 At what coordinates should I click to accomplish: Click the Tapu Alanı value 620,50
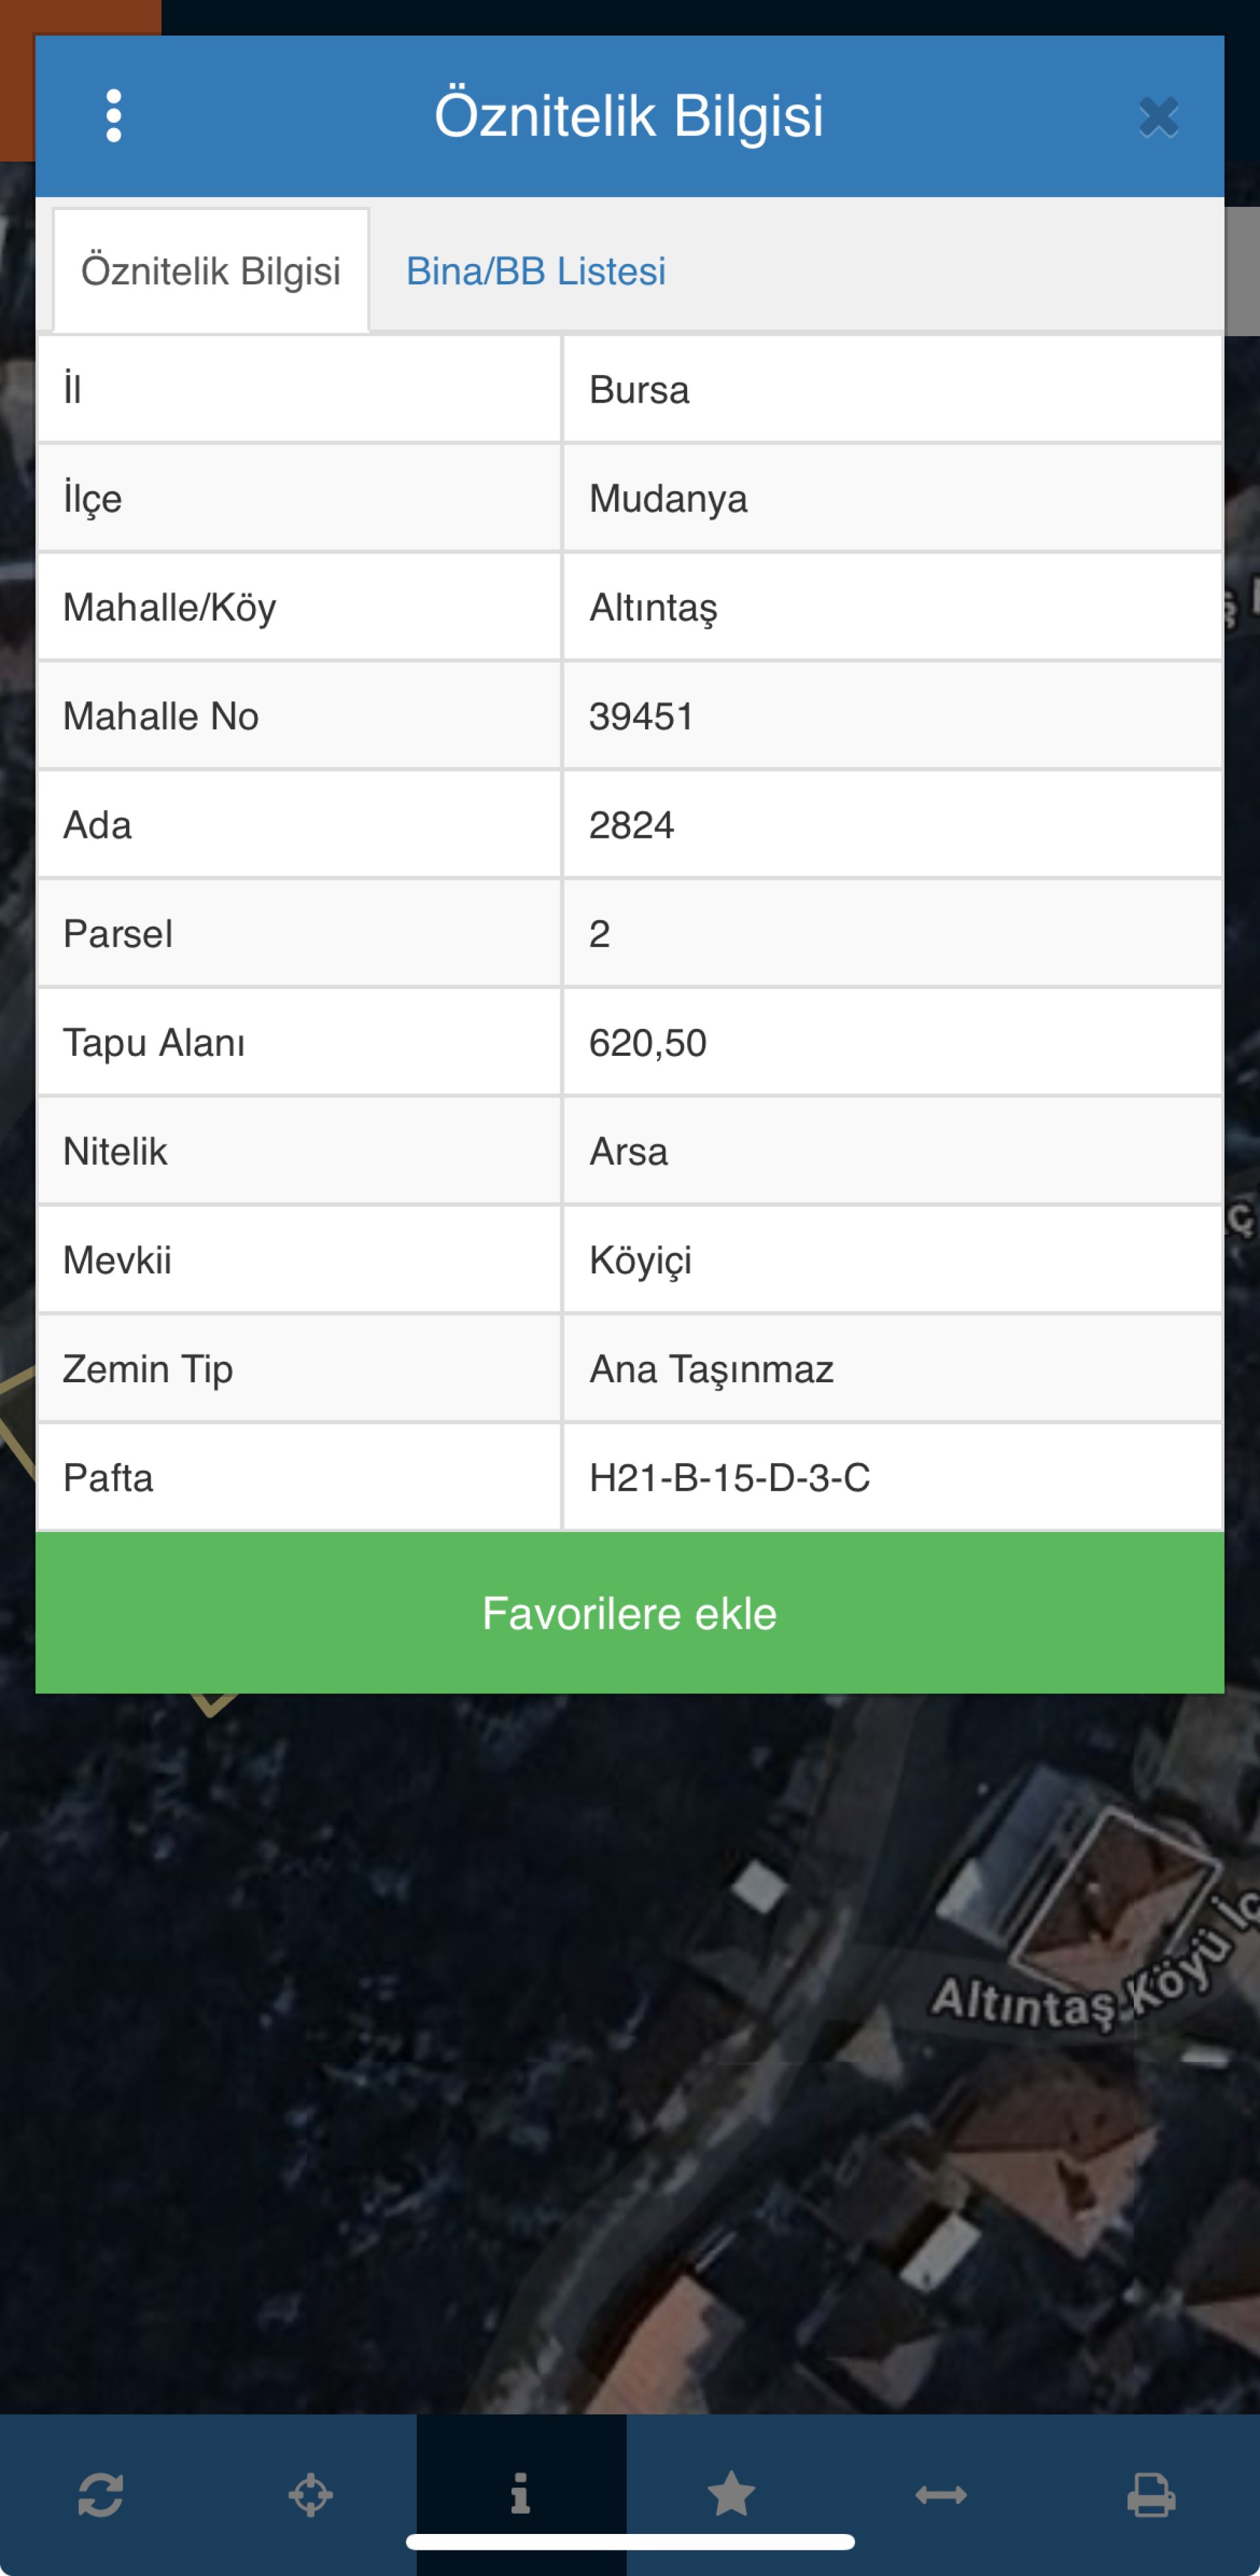pos(648,1043)
